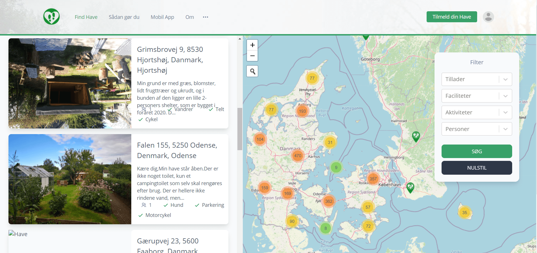The height and width of the screenshot is (253, 537).
Task: Click the Parkering tag on Odense listing
Action: coord(209,205)
